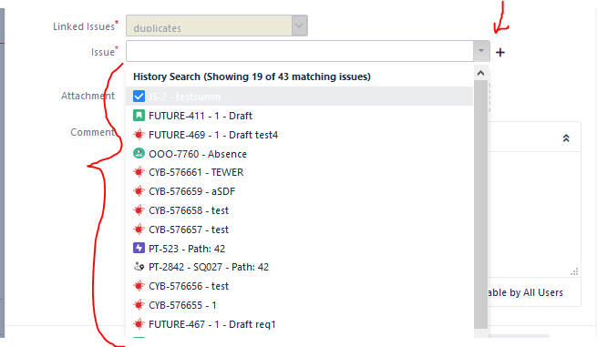597x347 pixels.
Task: Click the round icon of OOO-7760
Action: click(139, 153)
